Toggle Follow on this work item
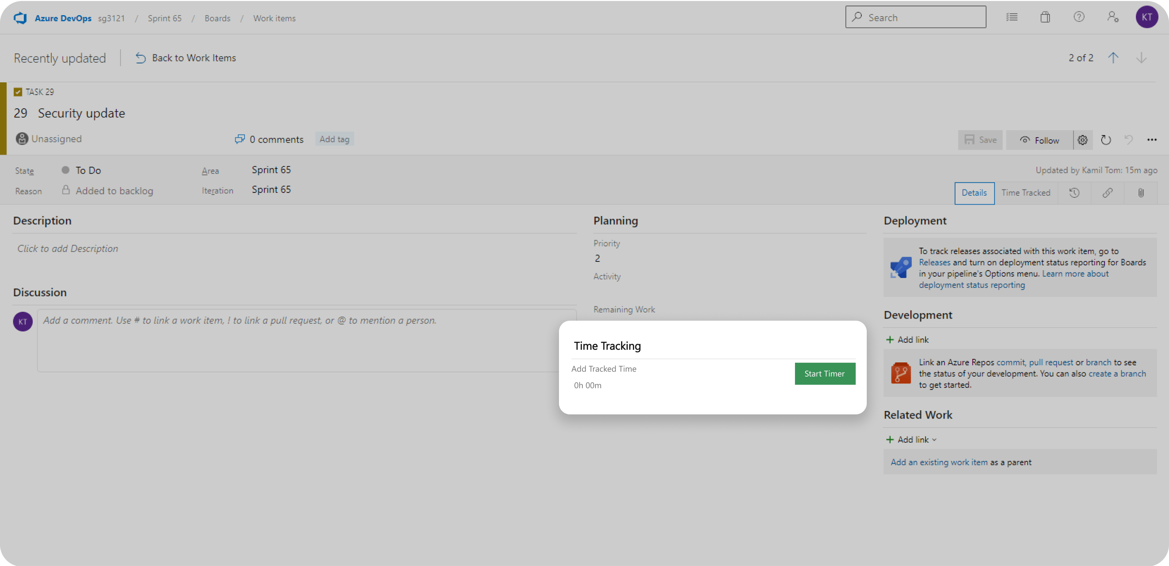The width and height of the screenshot is (1169, 566). (1039, 140)
